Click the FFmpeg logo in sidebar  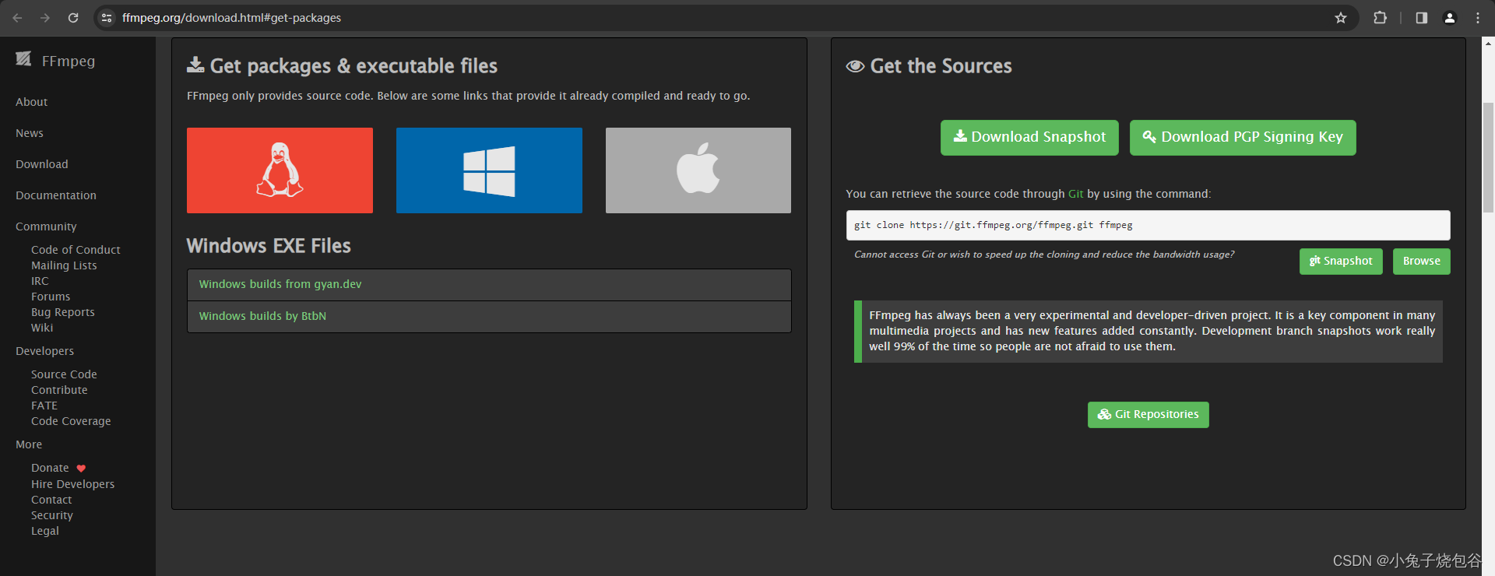pyautogui.click(x=23, y=59)
